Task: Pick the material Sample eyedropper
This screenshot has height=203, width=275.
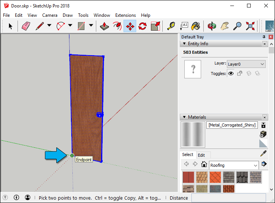Action: (263, 154)
